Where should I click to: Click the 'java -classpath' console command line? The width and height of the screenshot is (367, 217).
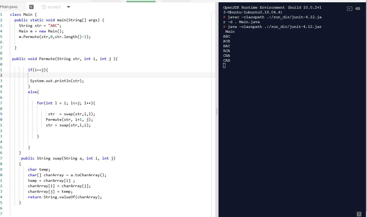tap(272, 29)
